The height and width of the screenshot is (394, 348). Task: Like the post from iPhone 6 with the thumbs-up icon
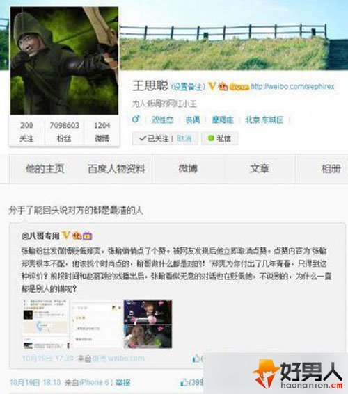(184, 382)
